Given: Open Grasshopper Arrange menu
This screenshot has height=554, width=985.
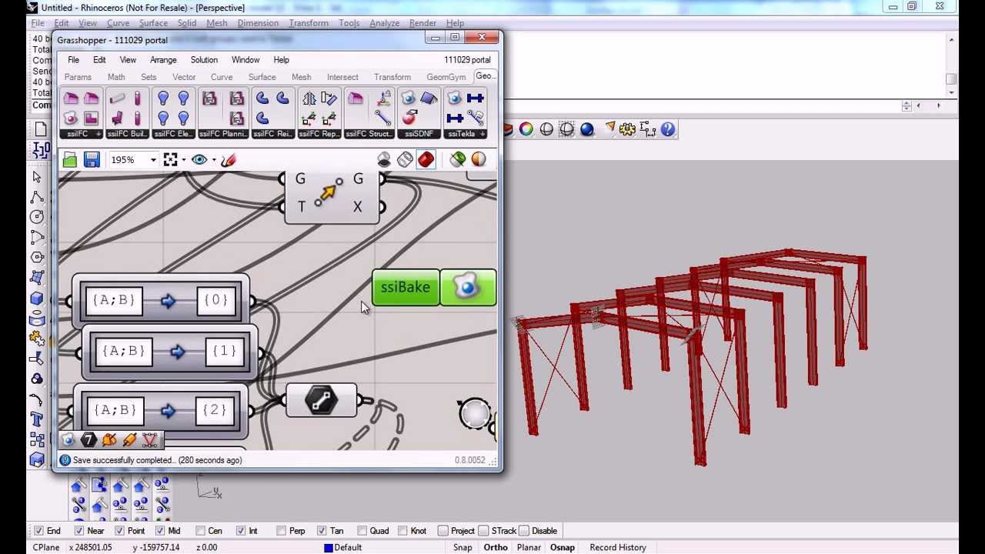Looking at the screenshot, I should [x=163, y=60].
